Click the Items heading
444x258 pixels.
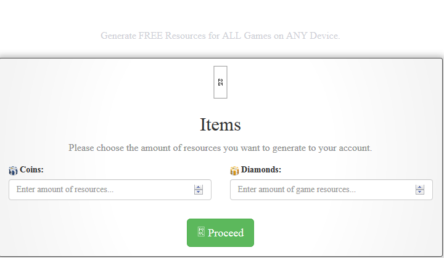tap(220, 124)
